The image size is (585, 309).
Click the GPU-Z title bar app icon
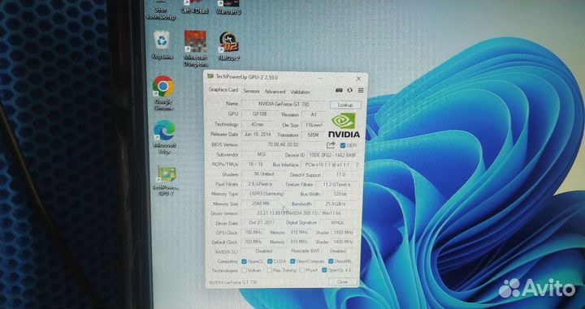[210, 77]
